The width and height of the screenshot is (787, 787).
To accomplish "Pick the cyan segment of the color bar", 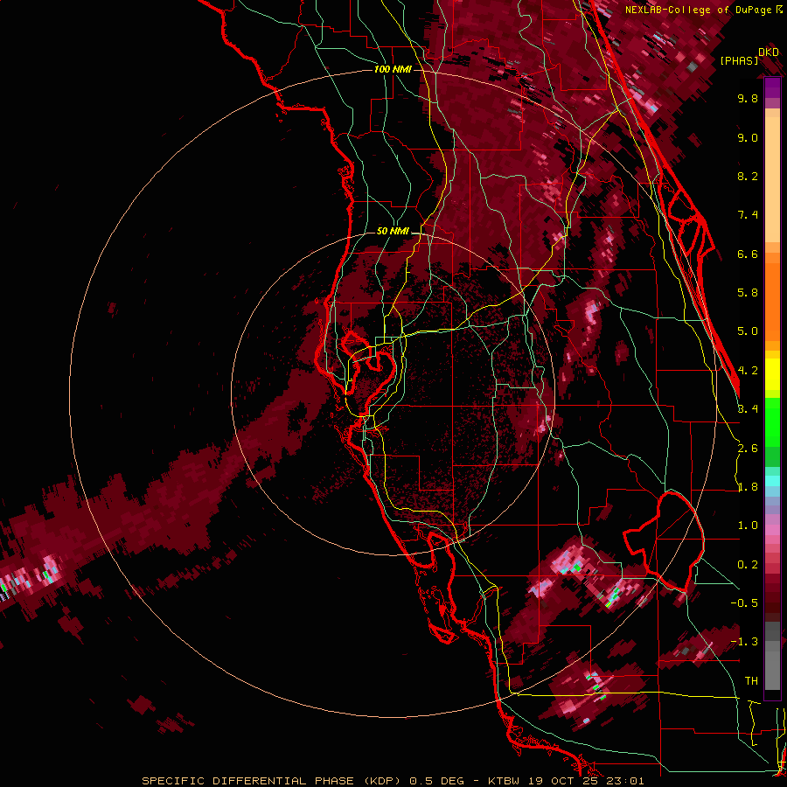I will [x=772, y=481].
